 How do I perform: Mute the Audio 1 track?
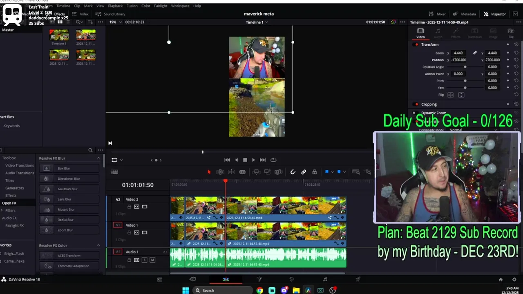152,260
